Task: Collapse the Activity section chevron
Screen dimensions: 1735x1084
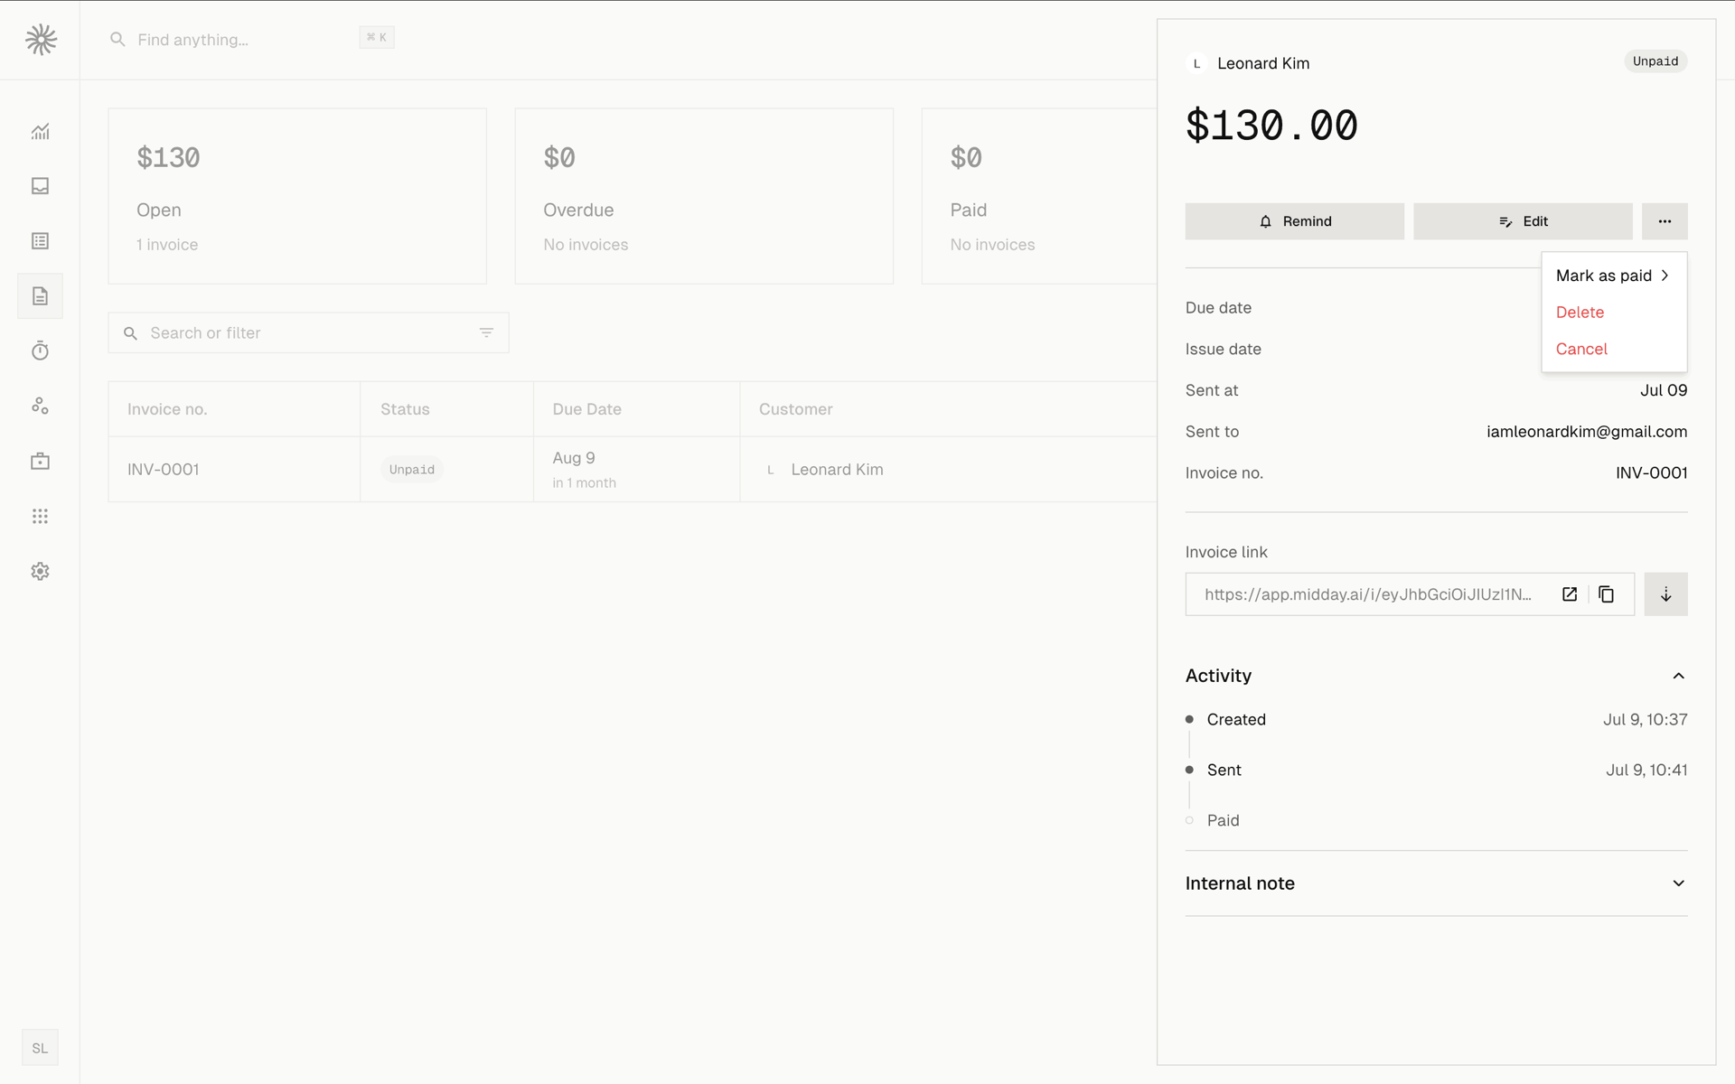Action: (1678, 676)
